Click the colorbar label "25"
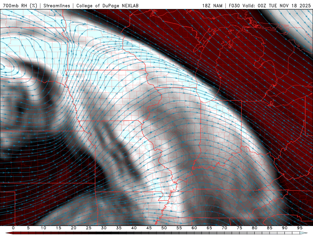This screenshot has height=235, width=313. [89, 228]
